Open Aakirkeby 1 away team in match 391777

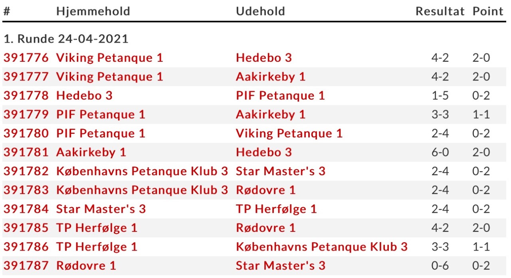click(271, 76)
